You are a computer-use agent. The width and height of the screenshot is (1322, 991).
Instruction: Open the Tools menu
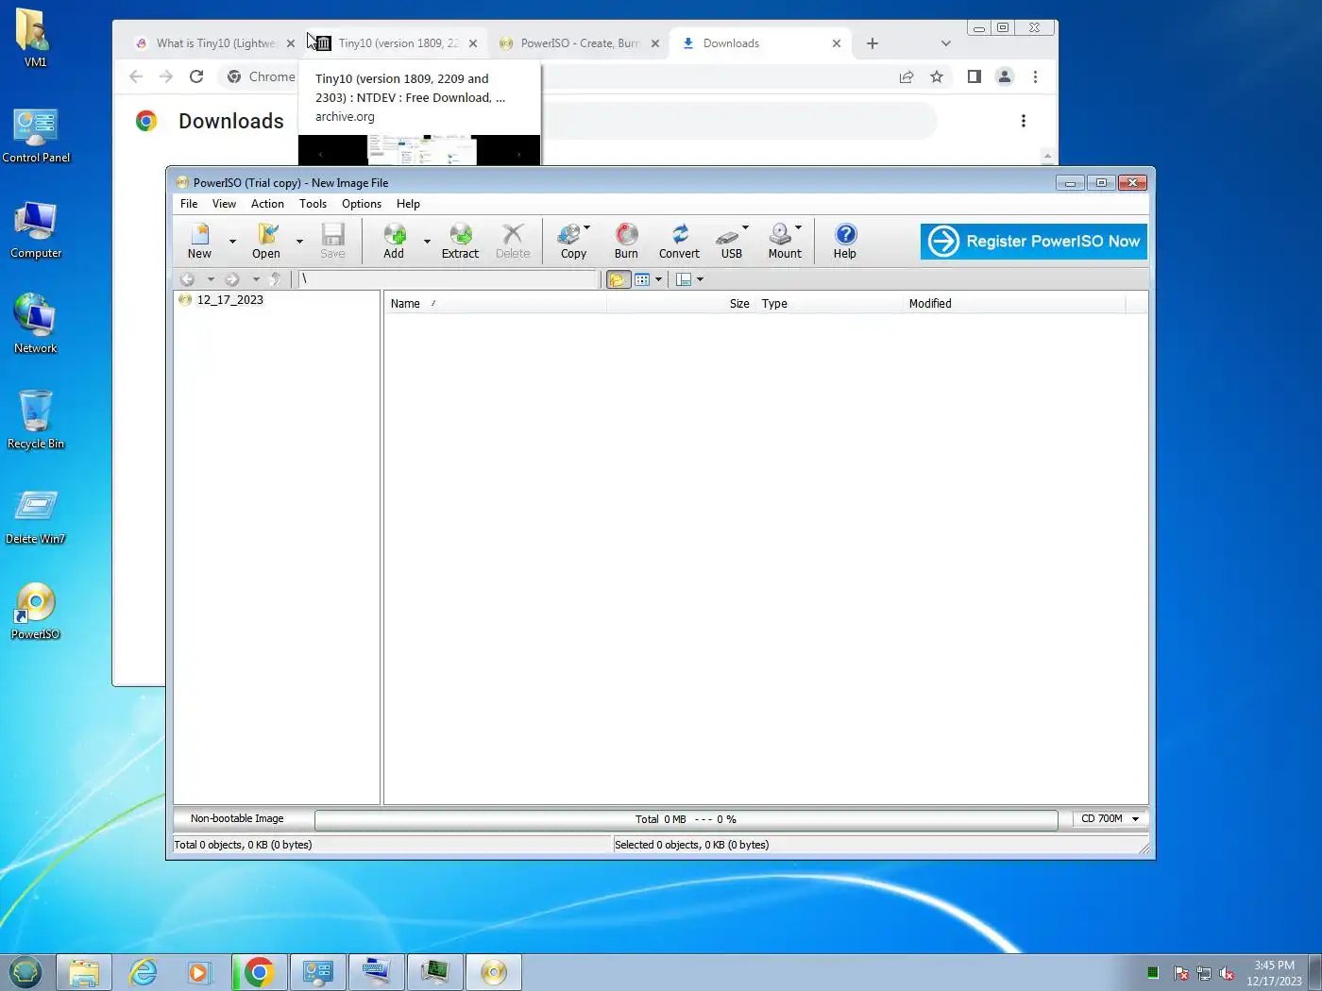(x=313, y=204)
